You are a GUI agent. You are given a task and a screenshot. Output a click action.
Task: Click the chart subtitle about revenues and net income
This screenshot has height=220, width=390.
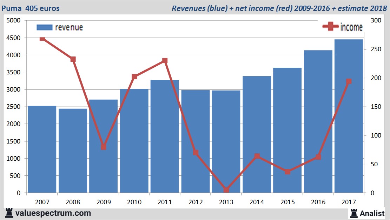point(279,8)
